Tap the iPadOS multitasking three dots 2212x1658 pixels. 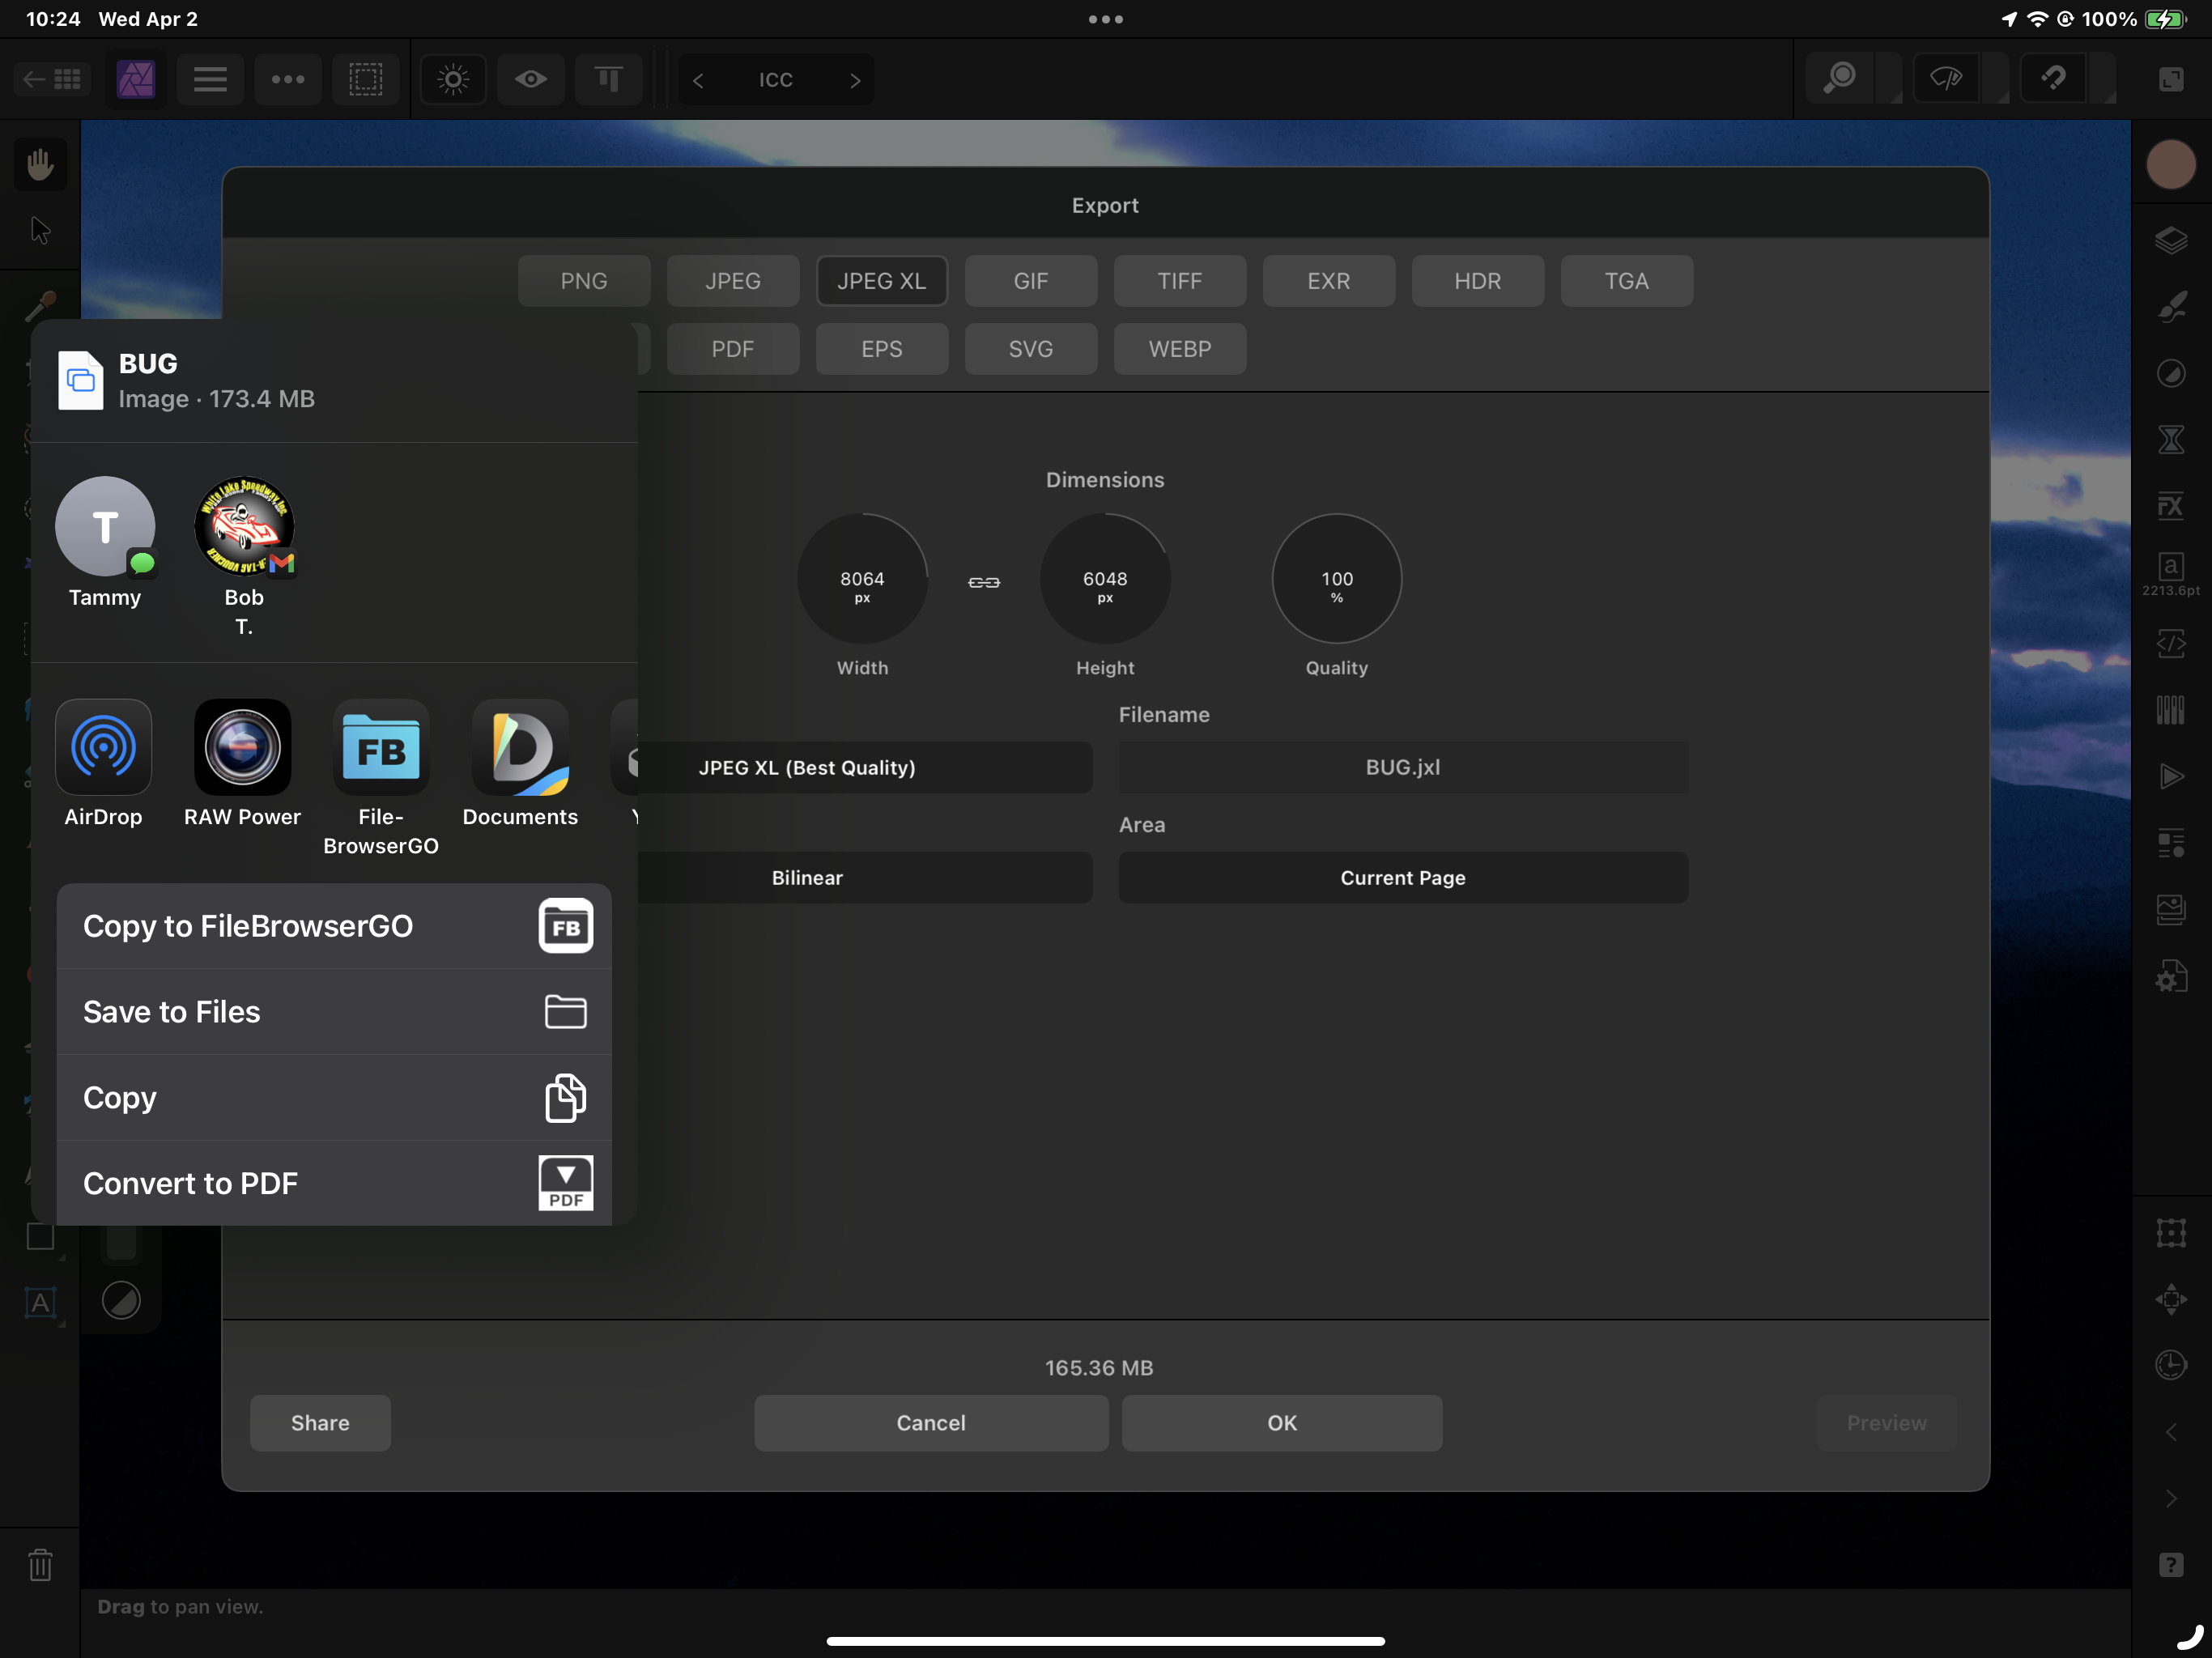(1105, 19)
